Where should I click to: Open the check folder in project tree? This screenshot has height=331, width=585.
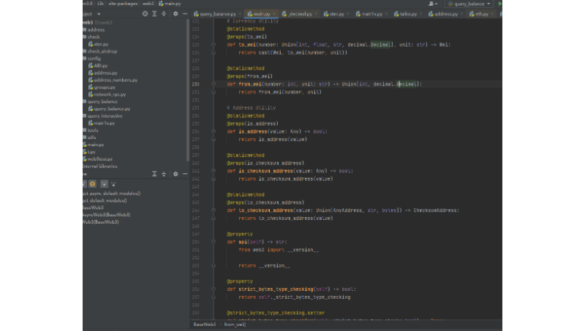94,37
